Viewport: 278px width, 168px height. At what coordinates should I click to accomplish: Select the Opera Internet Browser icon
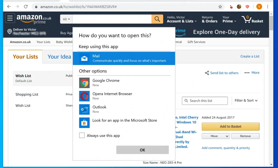pyautogui.click(x=84, y=96)
